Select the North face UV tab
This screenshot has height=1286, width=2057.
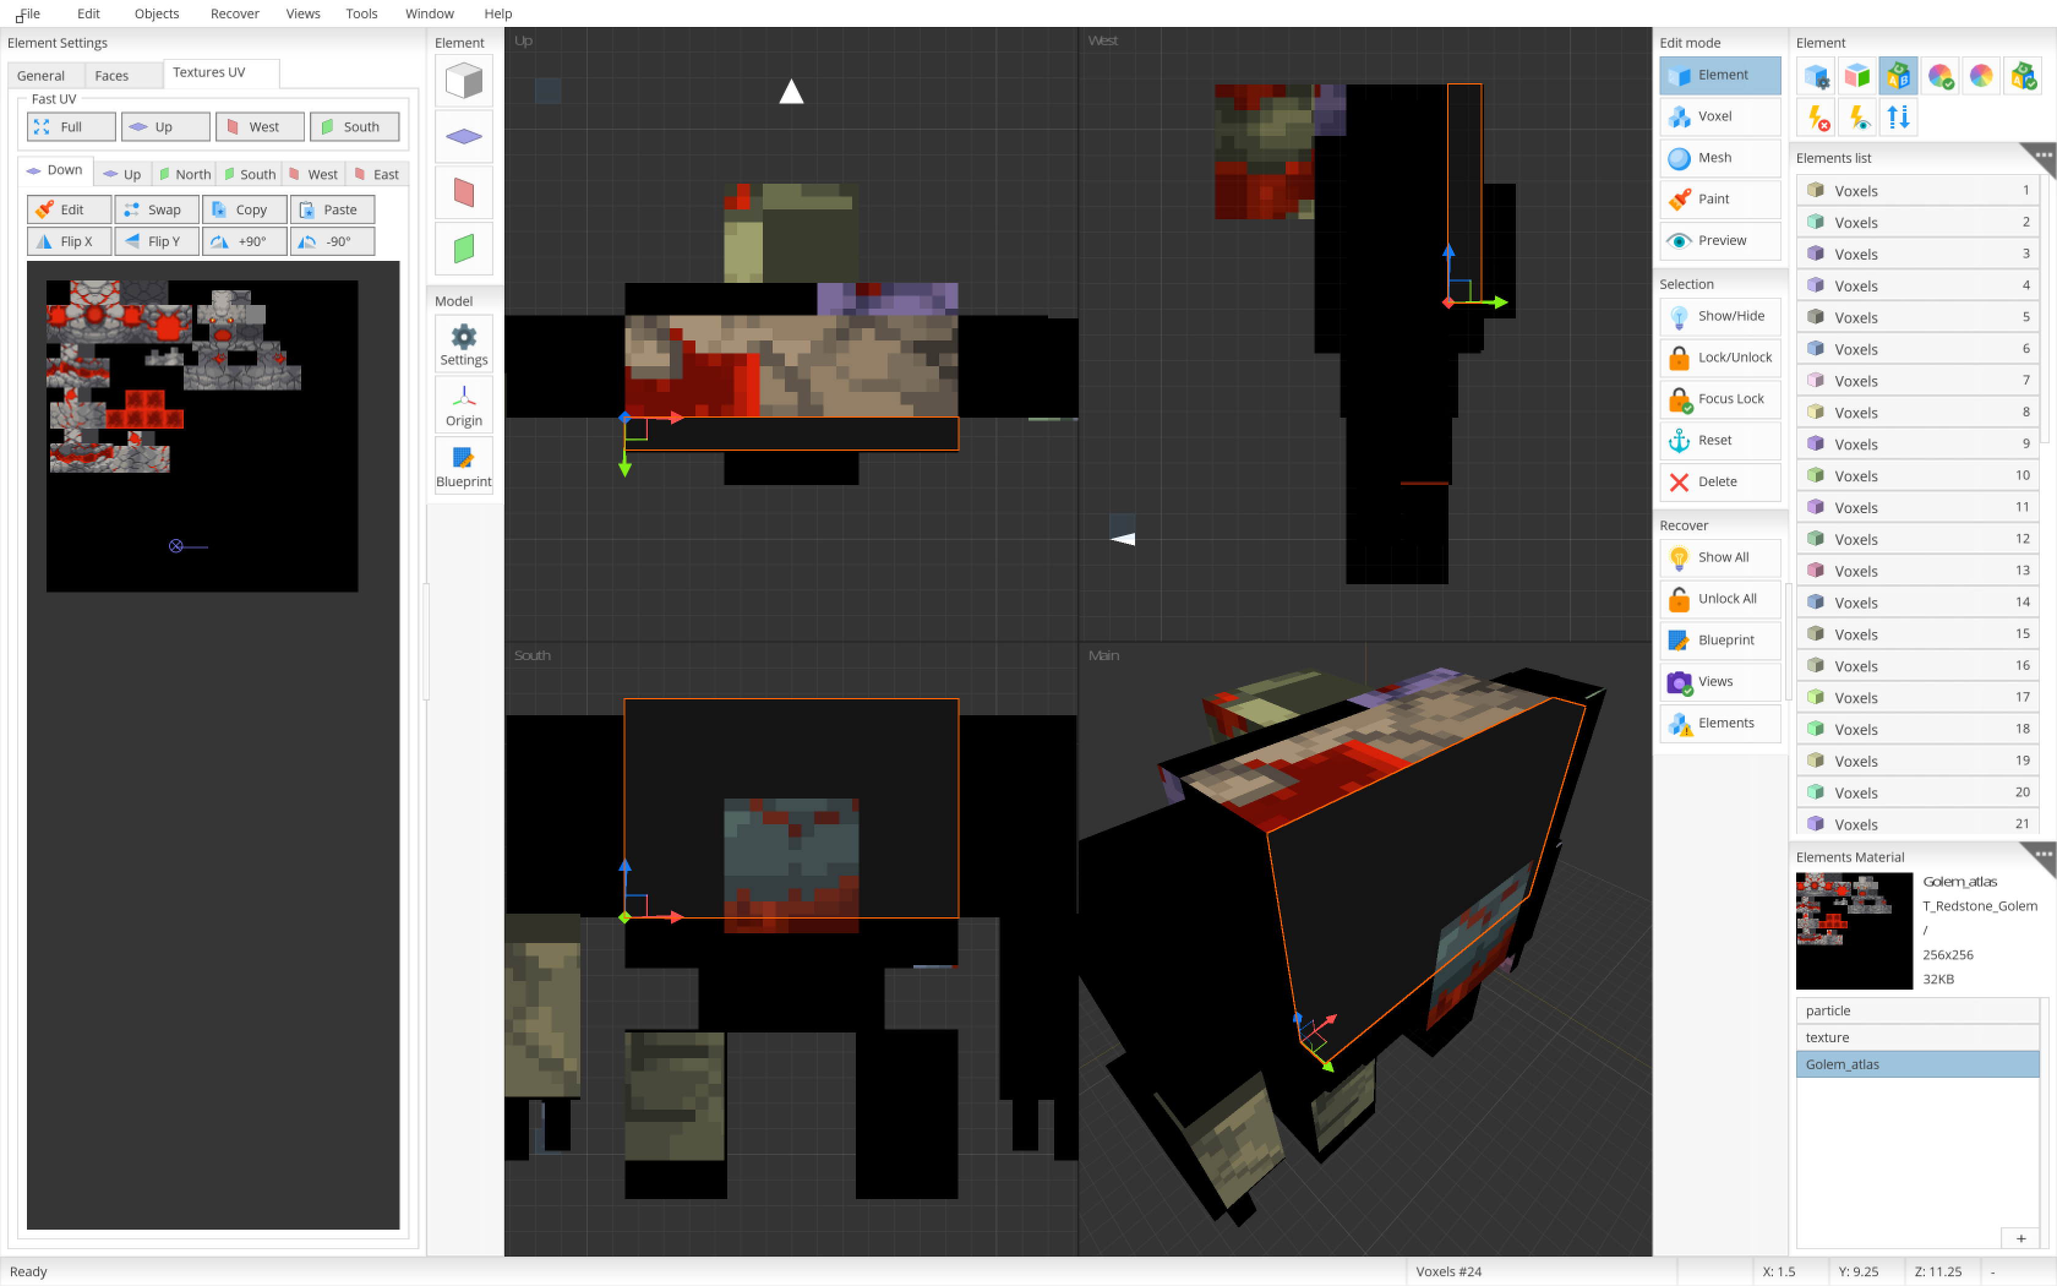click(185, 175)
